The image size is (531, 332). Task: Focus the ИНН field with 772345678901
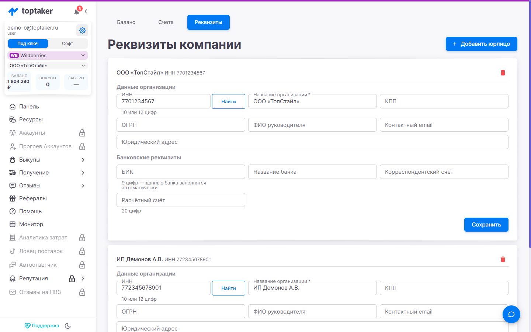pyautogui.click(x=163, y=288)
